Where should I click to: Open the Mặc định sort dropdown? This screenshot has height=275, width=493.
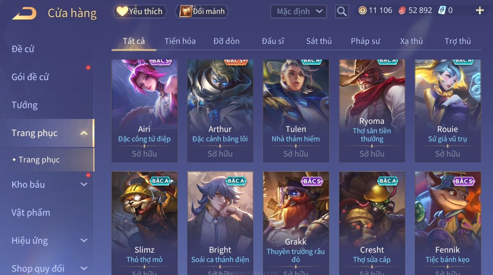click(299, 12)
